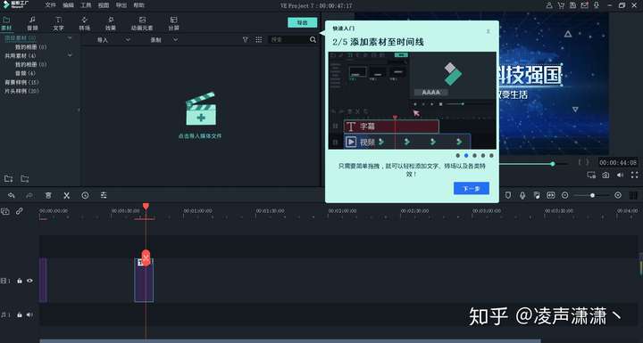Mute audio track 1 speaker

click(x=29, y=314)
